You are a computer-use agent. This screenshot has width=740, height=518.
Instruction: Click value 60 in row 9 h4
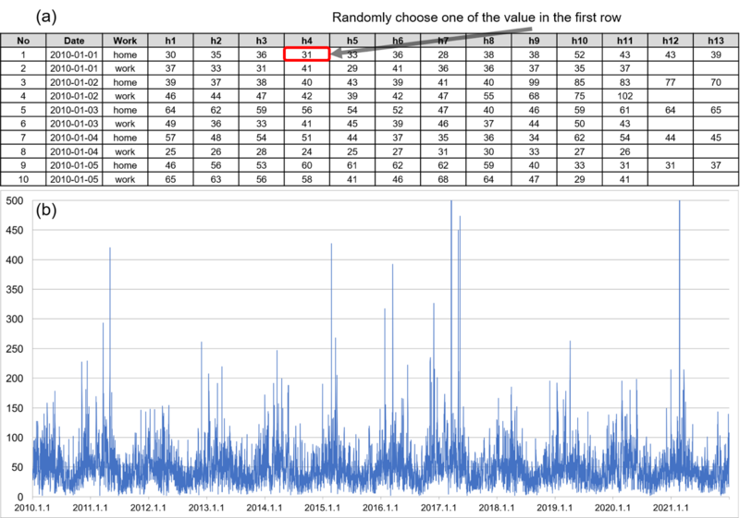[x=307, y=165]
